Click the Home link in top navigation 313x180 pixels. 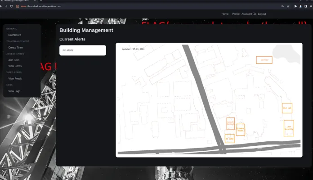[x=225, y=14]
